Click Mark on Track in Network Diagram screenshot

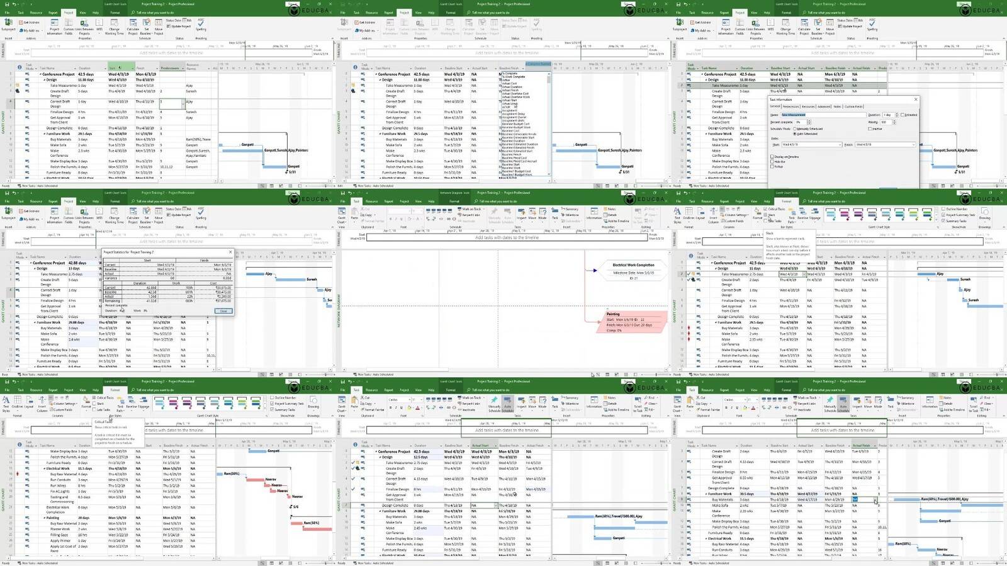469,209
